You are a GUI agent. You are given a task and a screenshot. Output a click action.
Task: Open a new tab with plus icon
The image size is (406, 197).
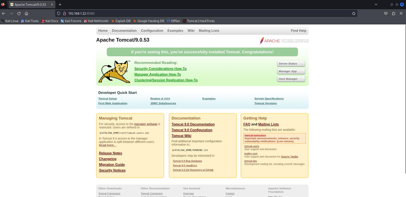pos(60,5)
